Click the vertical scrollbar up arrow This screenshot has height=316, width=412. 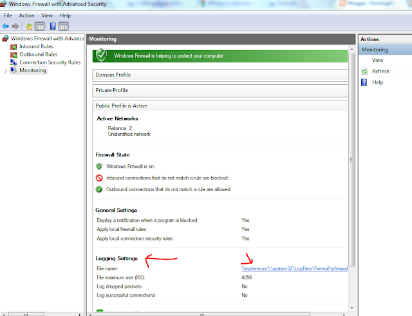(351, 49)
